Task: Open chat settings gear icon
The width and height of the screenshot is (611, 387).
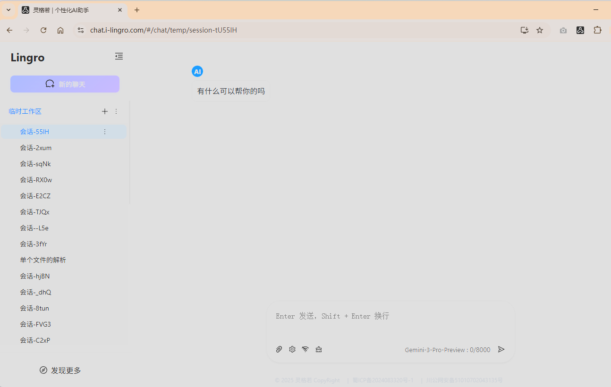Action: click(x=292, y=349)
